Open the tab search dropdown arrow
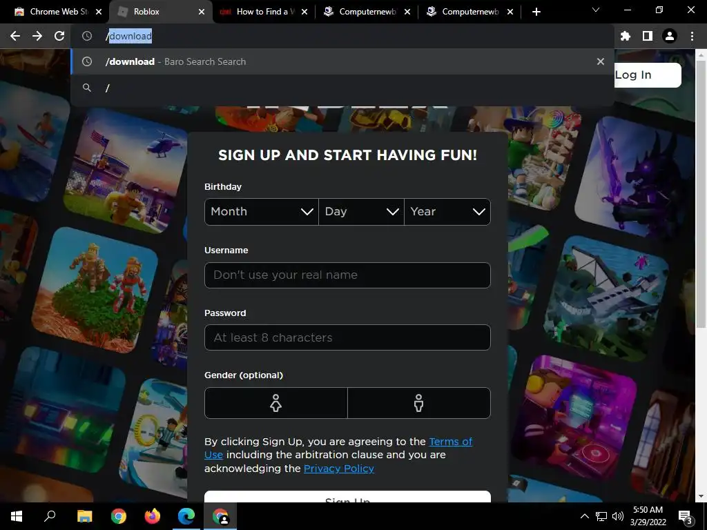This screenshot has height=530, width=707. point(596,10)
